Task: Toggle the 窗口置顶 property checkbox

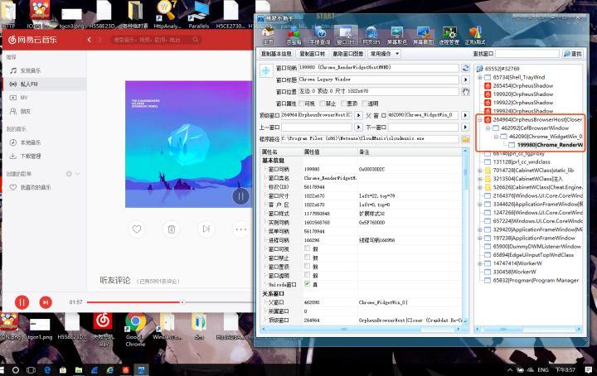Action: 308,266
